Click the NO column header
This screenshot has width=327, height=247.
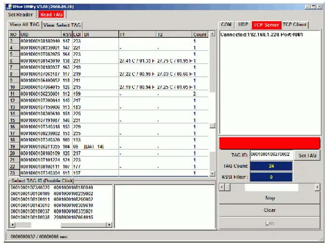click(14, 34)
